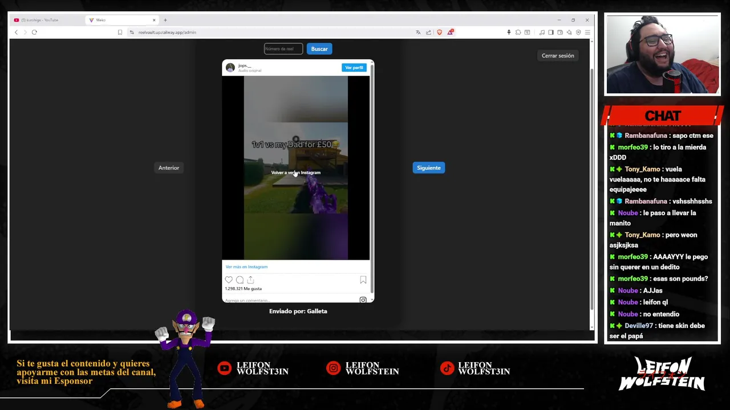Advance to next reel with Siguiente
The height and width of the screenshot is (410, 730).
(428, 168)
